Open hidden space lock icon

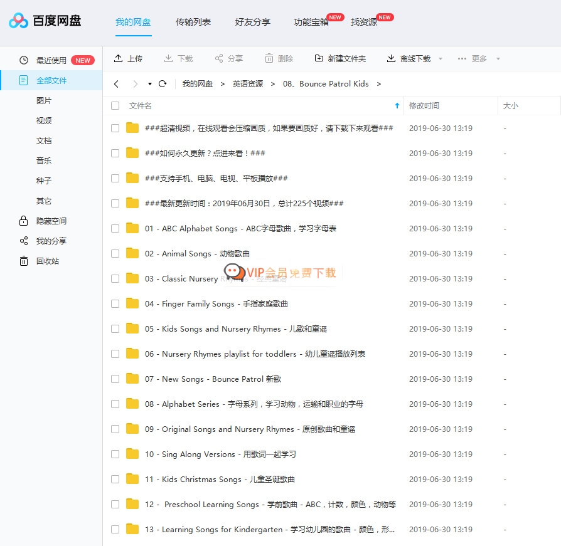pyautogui.click(x=24, y=221)
